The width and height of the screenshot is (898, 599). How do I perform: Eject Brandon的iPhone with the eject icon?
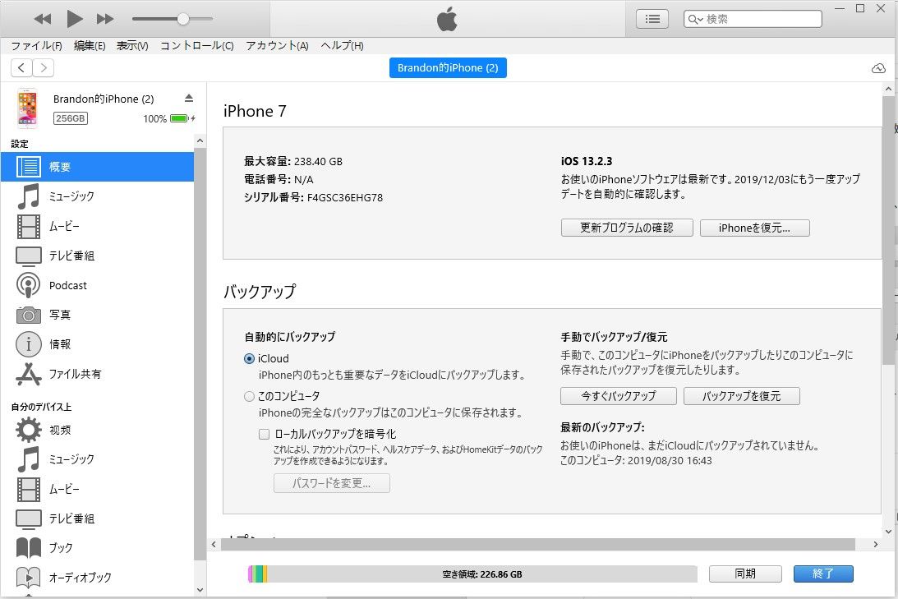pos(189,98)
